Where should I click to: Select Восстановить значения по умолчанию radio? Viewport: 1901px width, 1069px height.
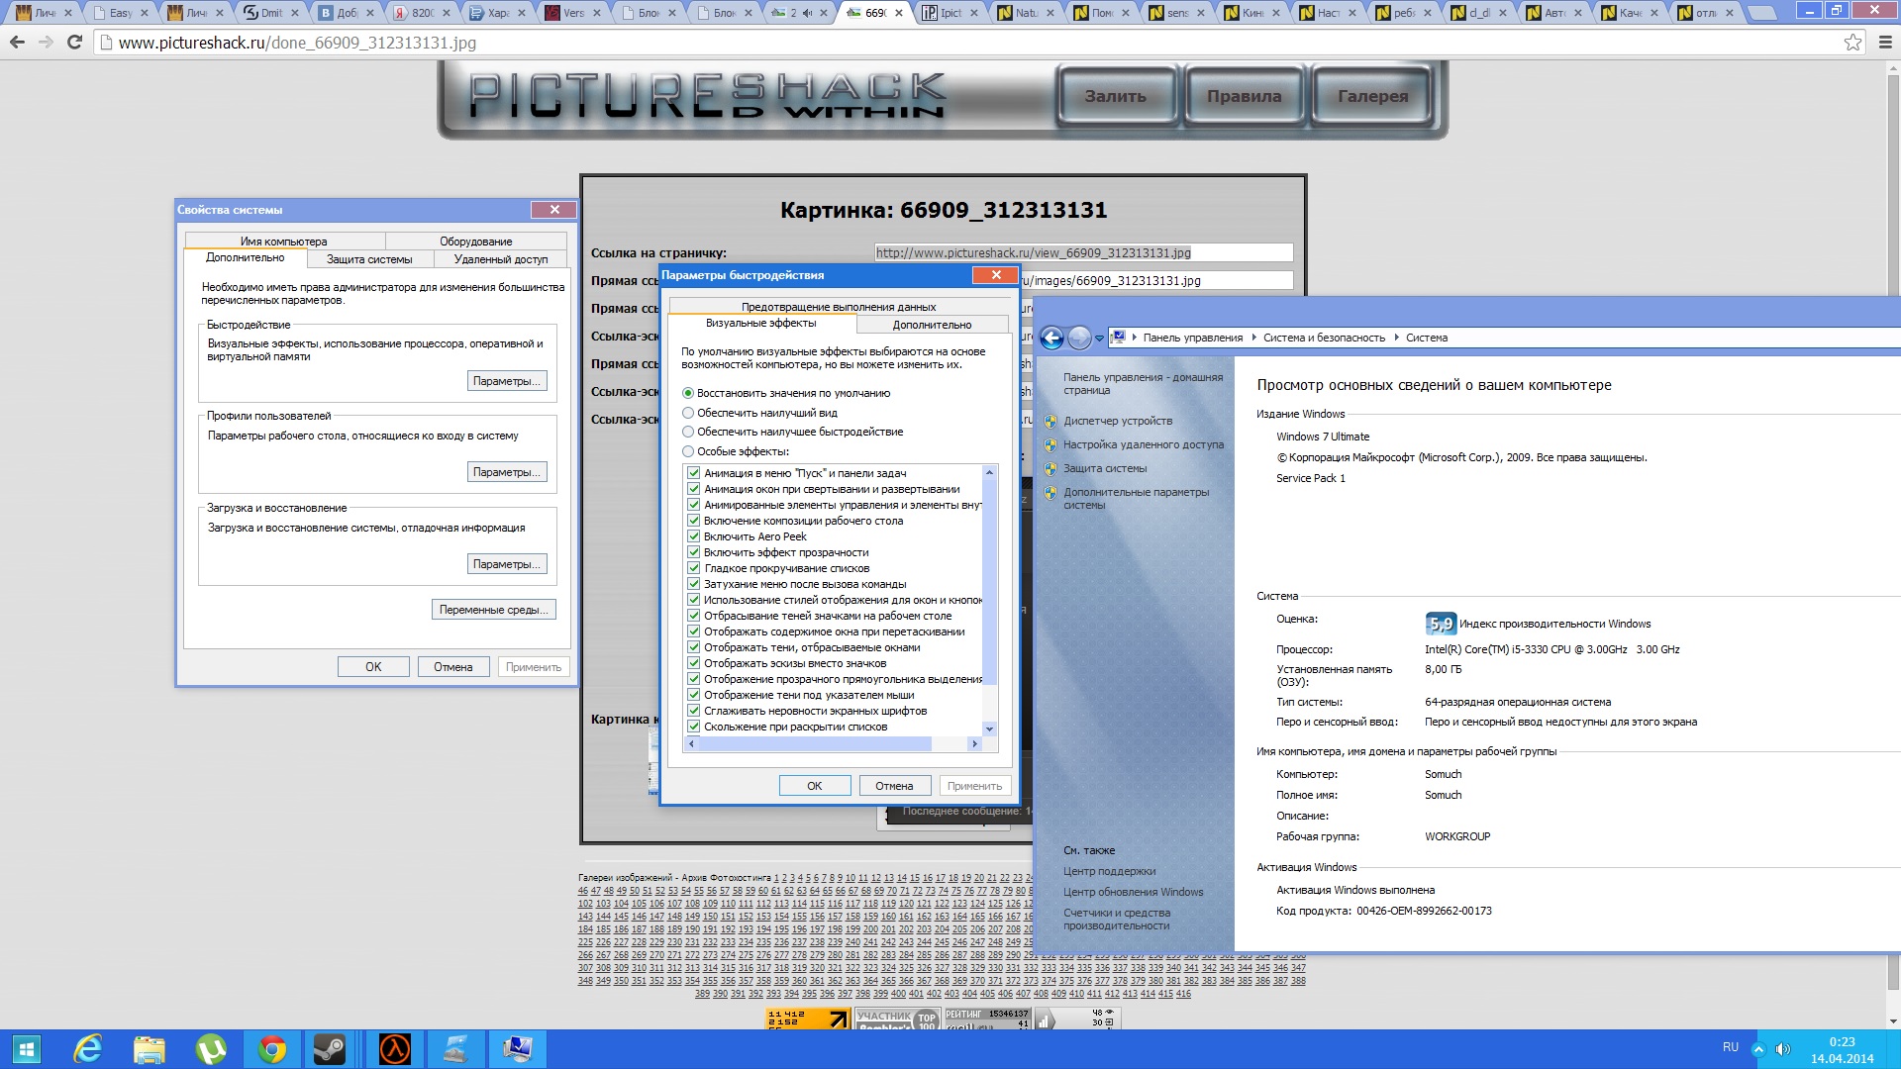(x=688, y=394)
